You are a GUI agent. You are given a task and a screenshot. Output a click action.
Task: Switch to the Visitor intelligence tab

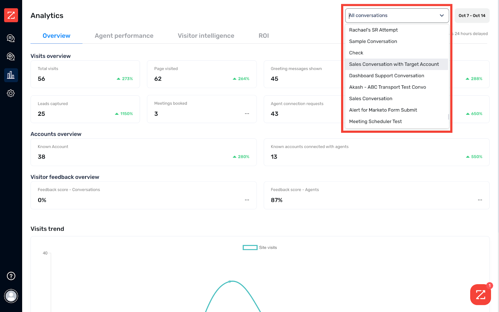206,36
